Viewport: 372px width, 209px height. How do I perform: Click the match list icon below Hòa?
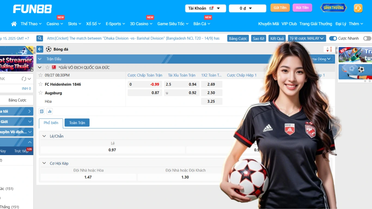(x=42, y=111)
